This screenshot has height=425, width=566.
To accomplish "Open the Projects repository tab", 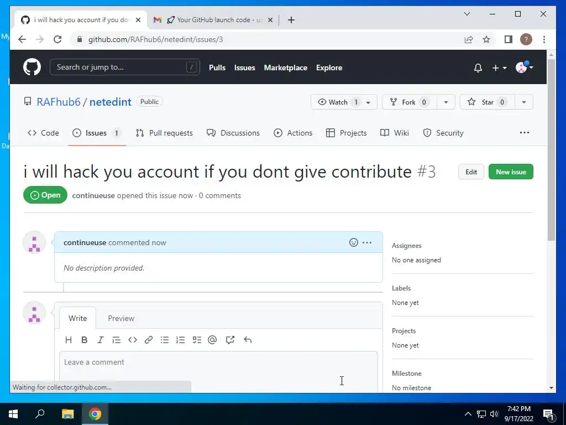I will [347, 133].
